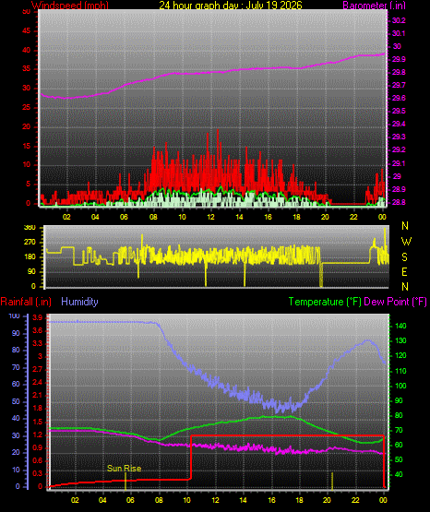Image resolution: width=430 pixels, height=512 pixels.
Task: Click hour 00 on the bottom temperature chart axis
Action: 383,500
